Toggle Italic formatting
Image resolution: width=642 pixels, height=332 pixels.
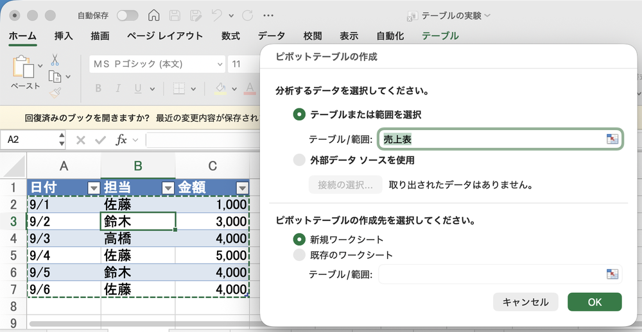(118, 88)
